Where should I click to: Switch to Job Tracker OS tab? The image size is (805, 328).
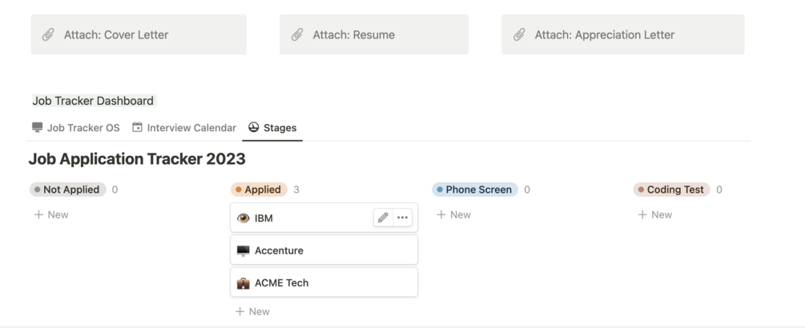(75, 128)
